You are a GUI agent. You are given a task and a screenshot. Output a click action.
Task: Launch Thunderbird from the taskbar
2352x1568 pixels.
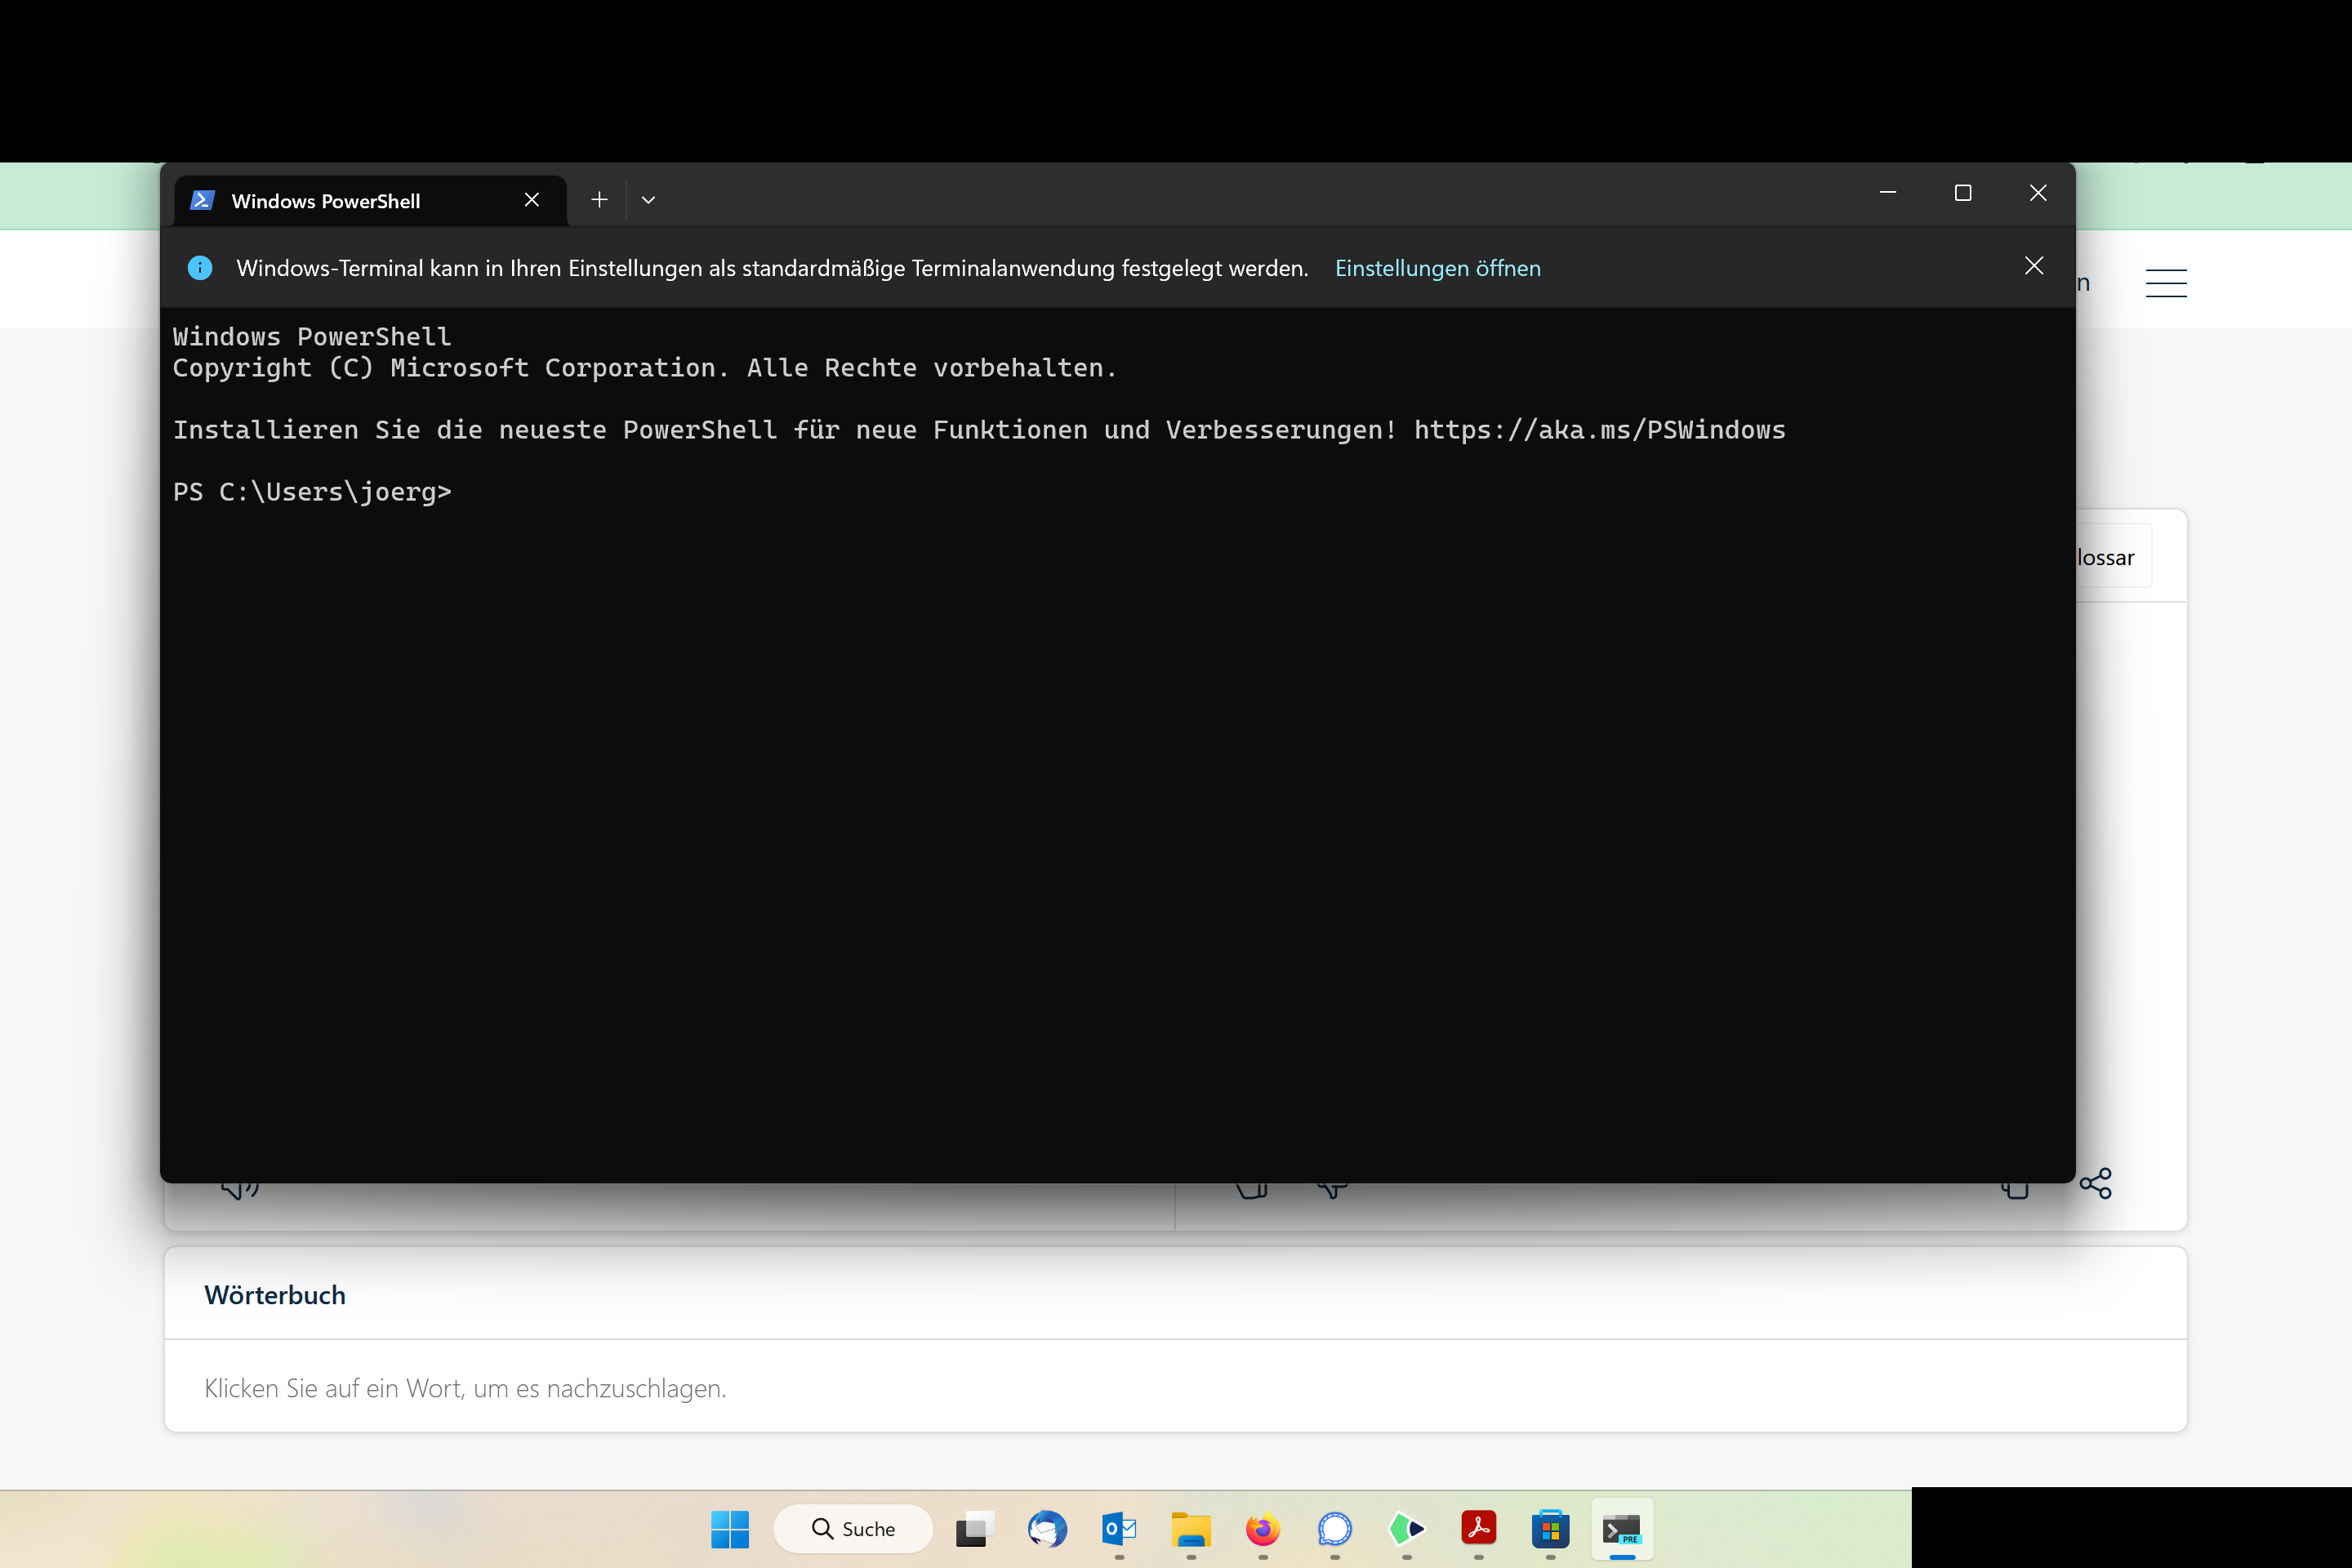point(1047,1528)
